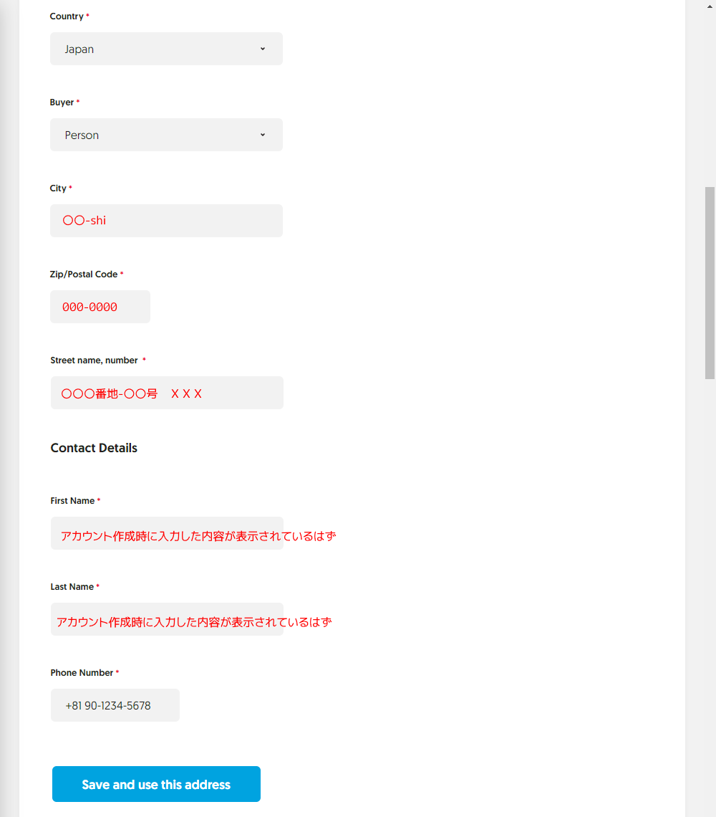Click Save and use this address button
This screenshot has height=817, width=716.
point(156,784)
